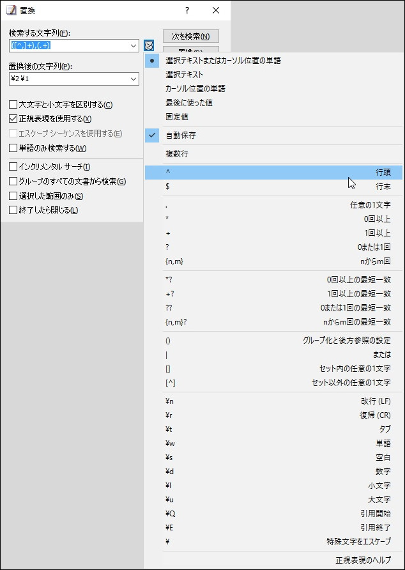Image resolution: width=405 pixels, height=570 pixels.
Task: Toggle 自動保存 in the menu
Action: click(x=274, y=135)
